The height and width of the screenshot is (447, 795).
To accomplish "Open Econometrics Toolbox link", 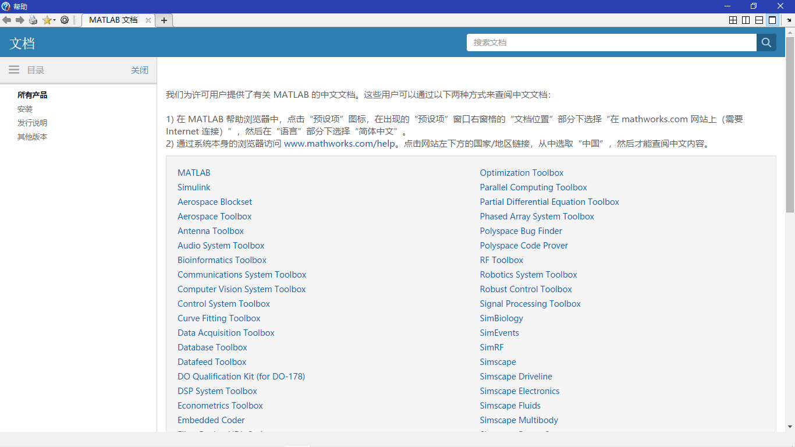I will click(x=220, y=406).
